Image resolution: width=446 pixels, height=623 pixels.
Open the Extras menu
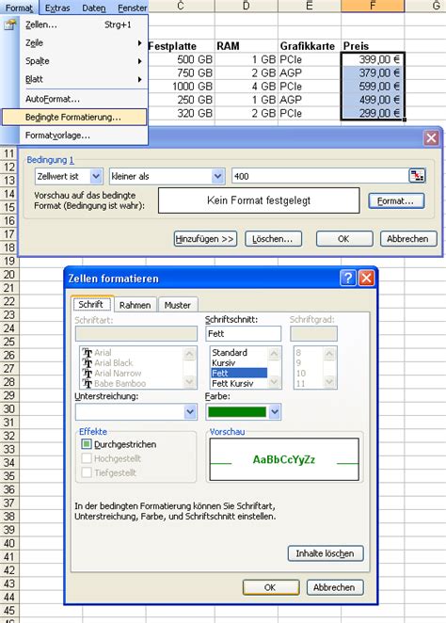[57, 8]
